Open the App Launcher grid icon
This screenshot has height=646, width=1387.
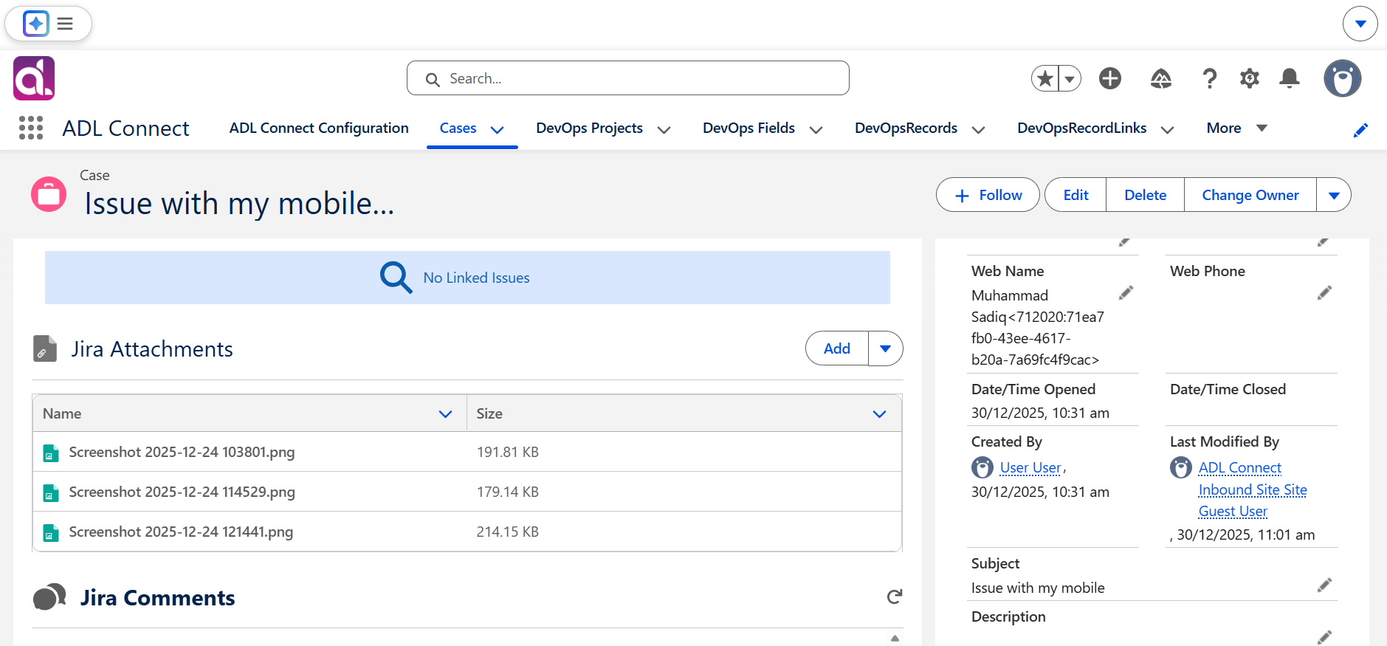[31, 128]
